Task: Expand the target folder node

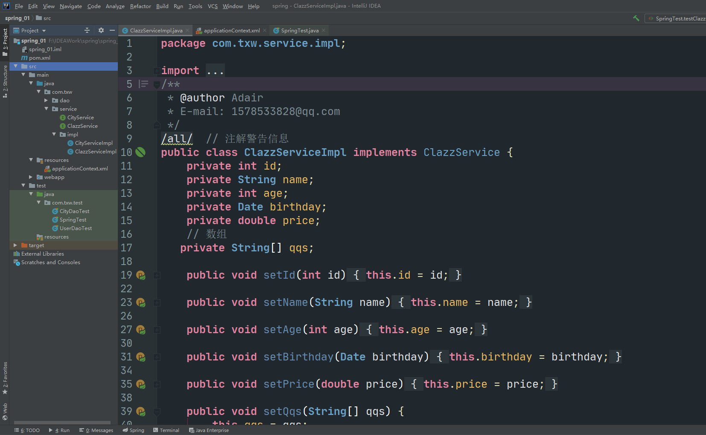Action: coord(15,245)
